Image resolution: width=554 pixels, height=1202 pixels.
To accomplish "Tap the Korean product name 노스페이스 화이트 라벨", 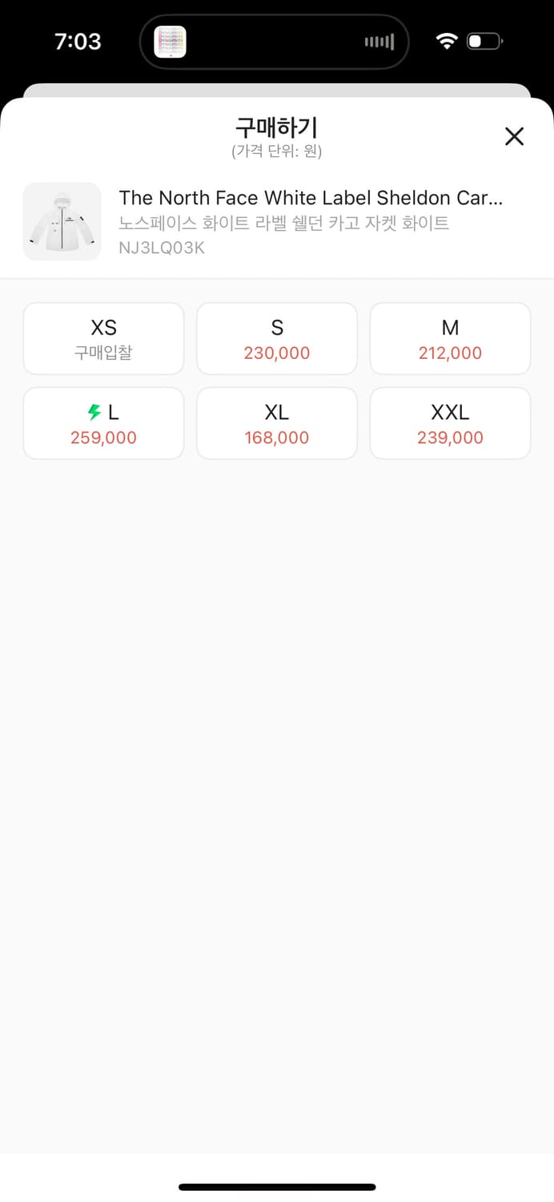I will (x=283, y=223).
